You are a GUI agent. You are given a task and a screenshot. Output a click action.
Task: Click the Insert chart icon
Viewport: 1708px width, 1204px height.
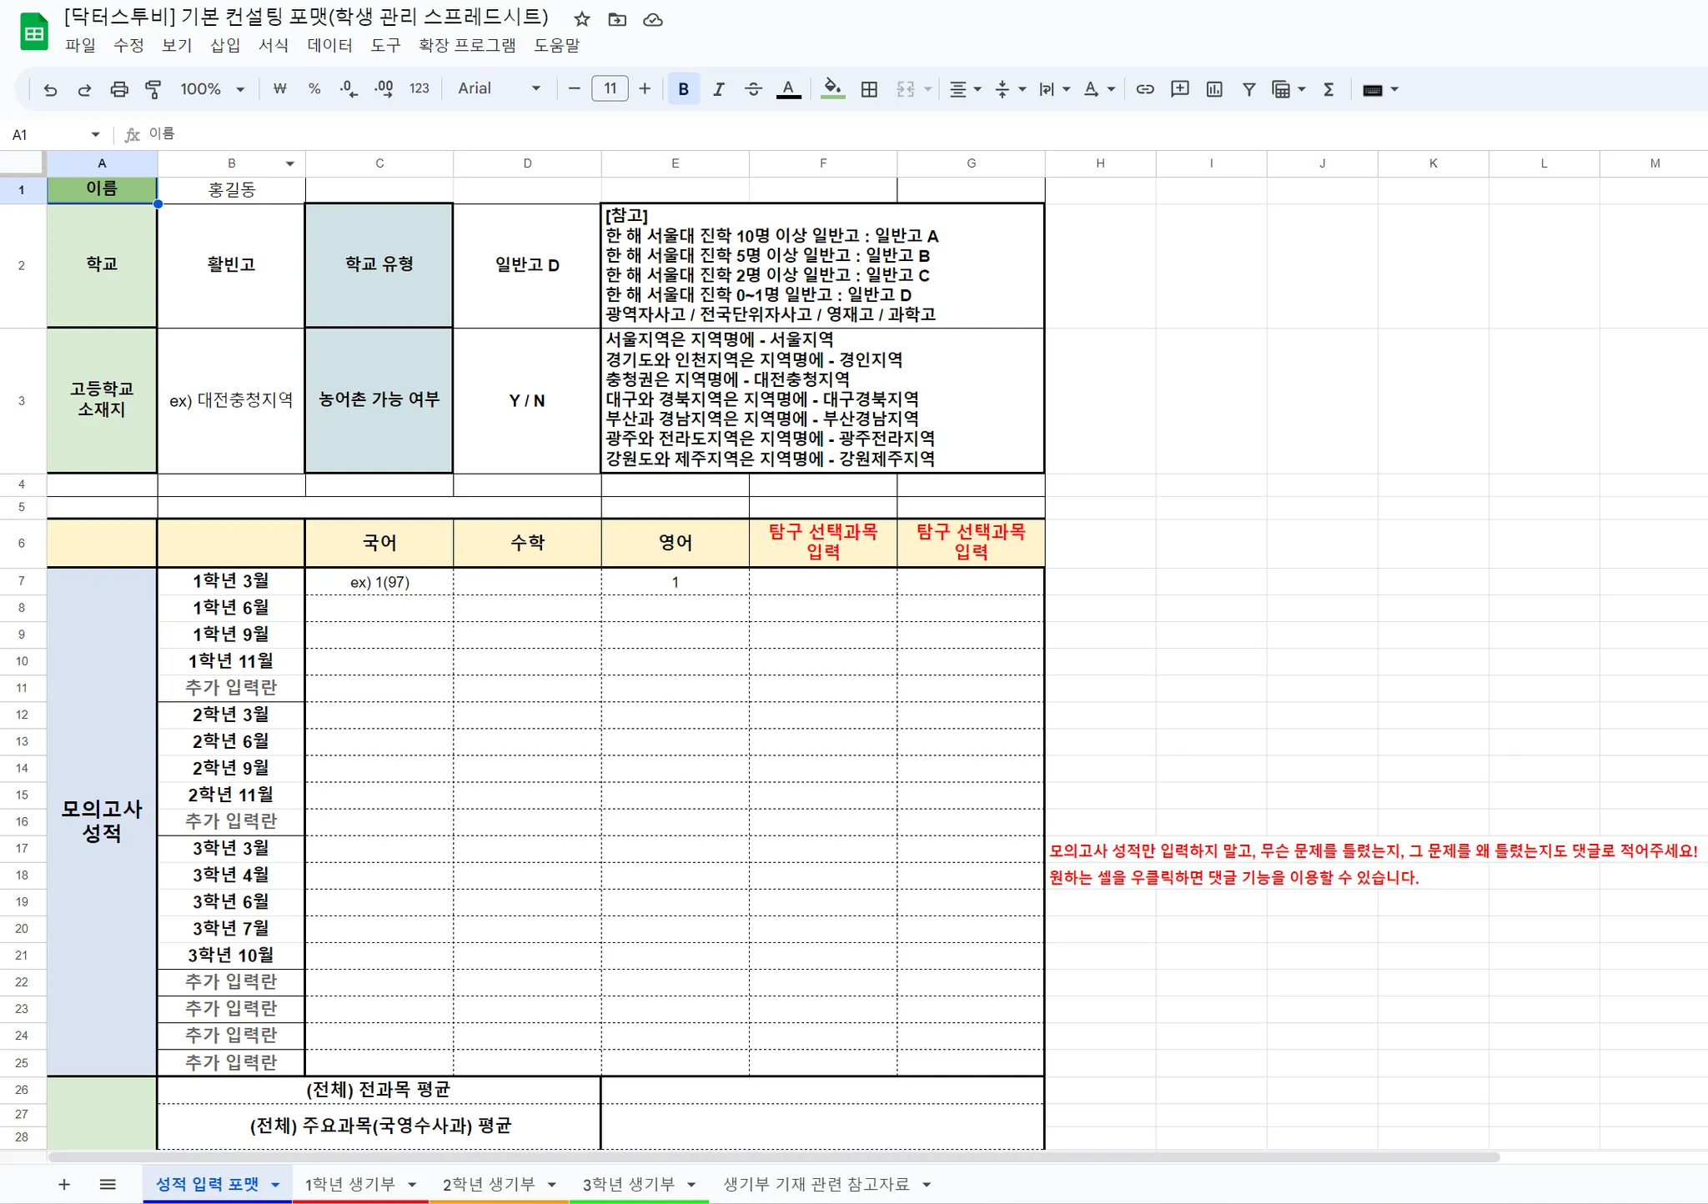[x=1214, y=89]
